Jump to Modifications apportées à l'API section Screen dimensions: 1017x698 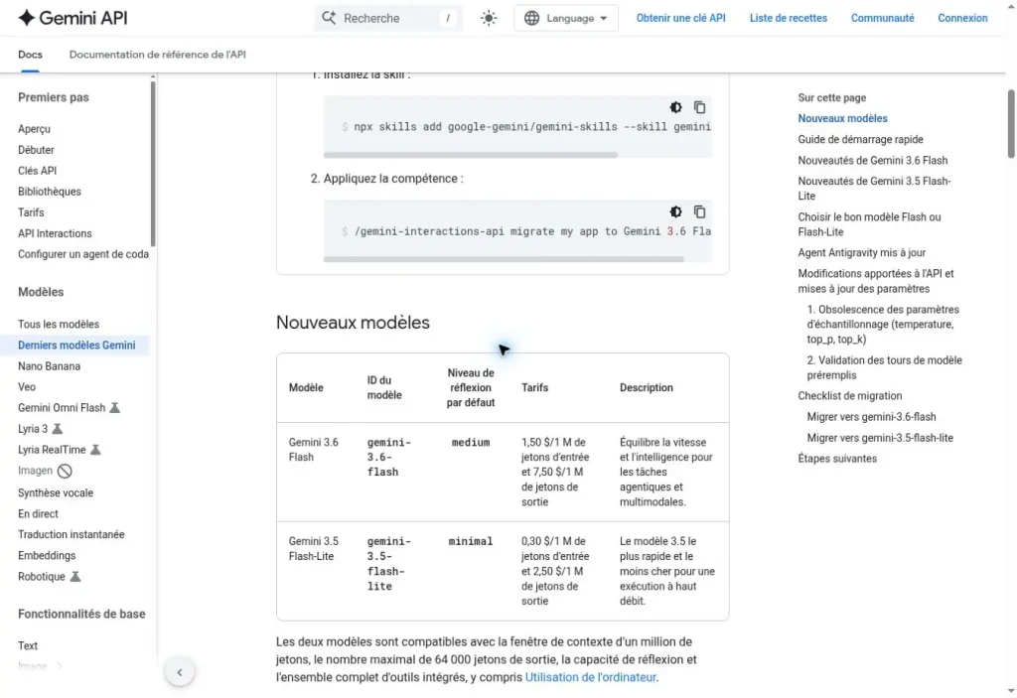(x=876, y=281)
